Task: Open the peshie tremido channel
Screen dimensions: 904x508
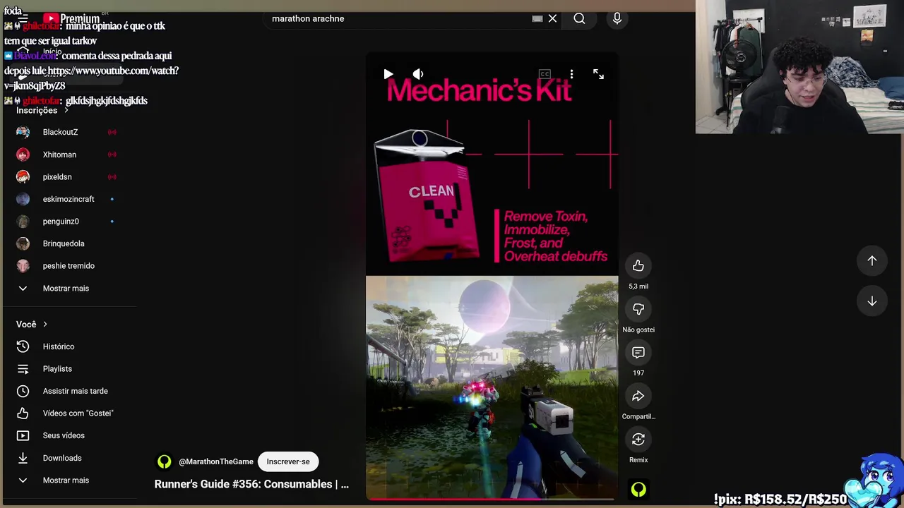Action: (69, 266)
